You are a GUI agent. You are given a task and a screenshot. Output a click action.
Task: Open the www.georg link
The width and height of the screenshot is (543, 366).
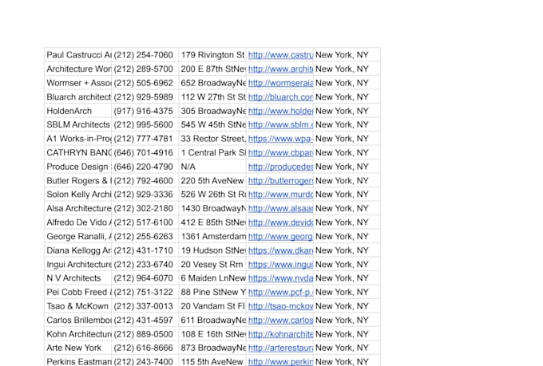tap(280, 236)
